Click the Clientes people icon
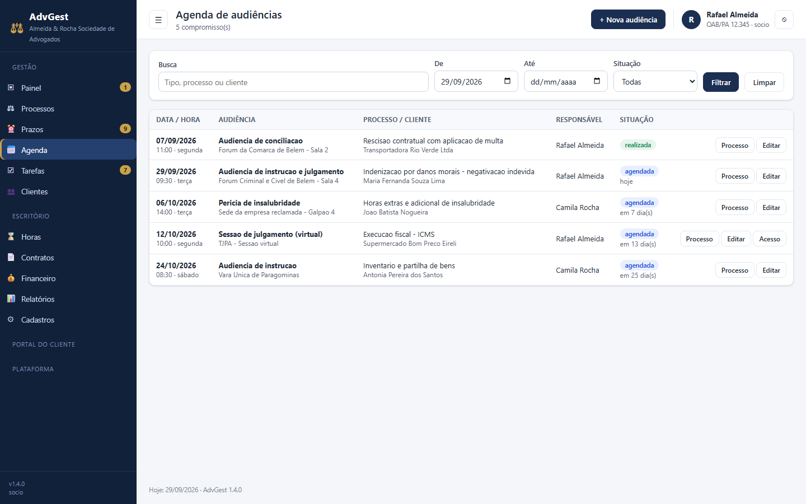 [x=11, y=191]
